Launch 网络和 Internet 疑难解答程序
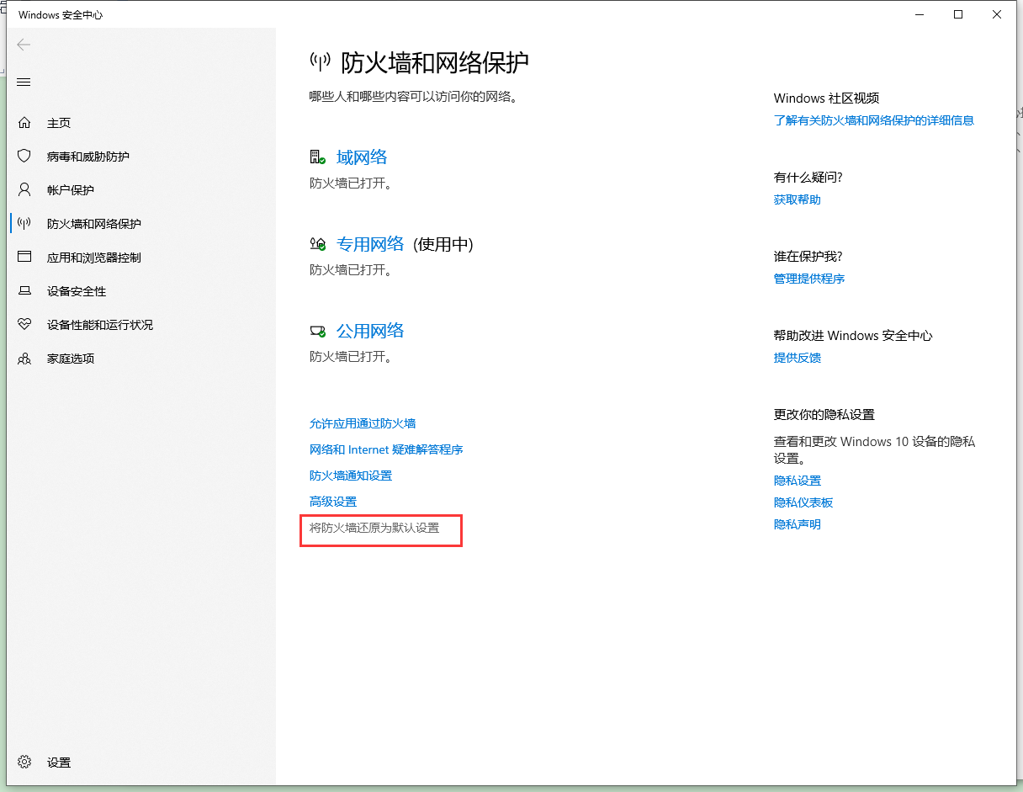The width and height of the screenshot is (1023, 792). click(x=386, y=449)
